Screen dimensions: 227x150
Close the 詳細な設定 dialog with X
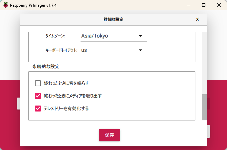click(197, 19)
